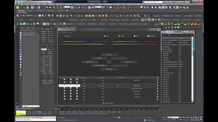
Task: Open the Window menu in Octopus window
Action: tap(65, 33)
